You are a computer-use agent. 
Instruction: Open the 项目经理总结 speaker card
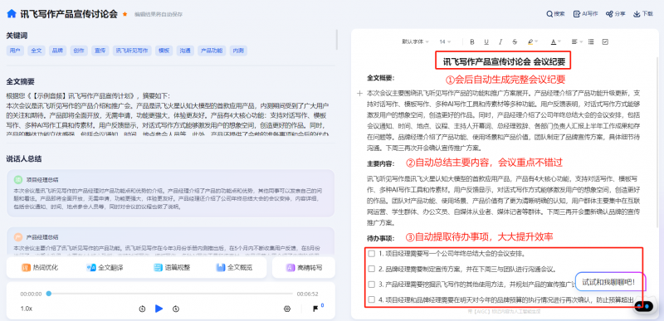tap(171, 193)
